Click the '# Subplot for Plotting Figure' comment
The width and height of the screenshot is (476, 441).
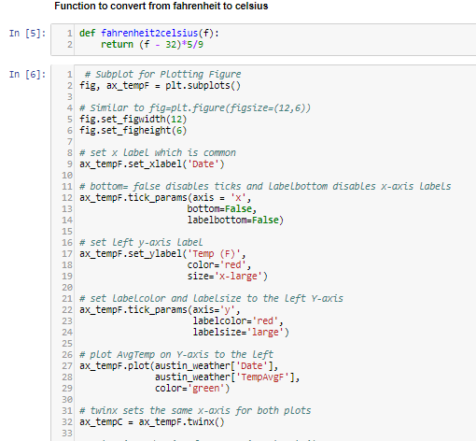click(x=162, y=74)
